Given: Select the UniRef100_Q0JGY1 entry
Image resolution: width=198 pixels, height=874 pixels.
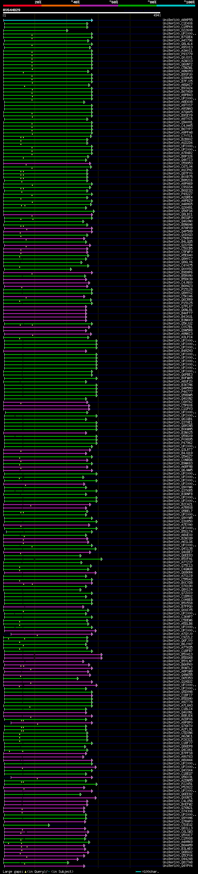Looking at the screenshot, I should coord(178,58).
